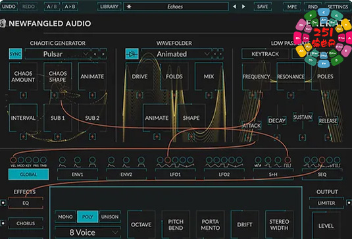Click the Echoes preset name field
The height and width of the screenshot is (239, 352).
tap(176, 7)
